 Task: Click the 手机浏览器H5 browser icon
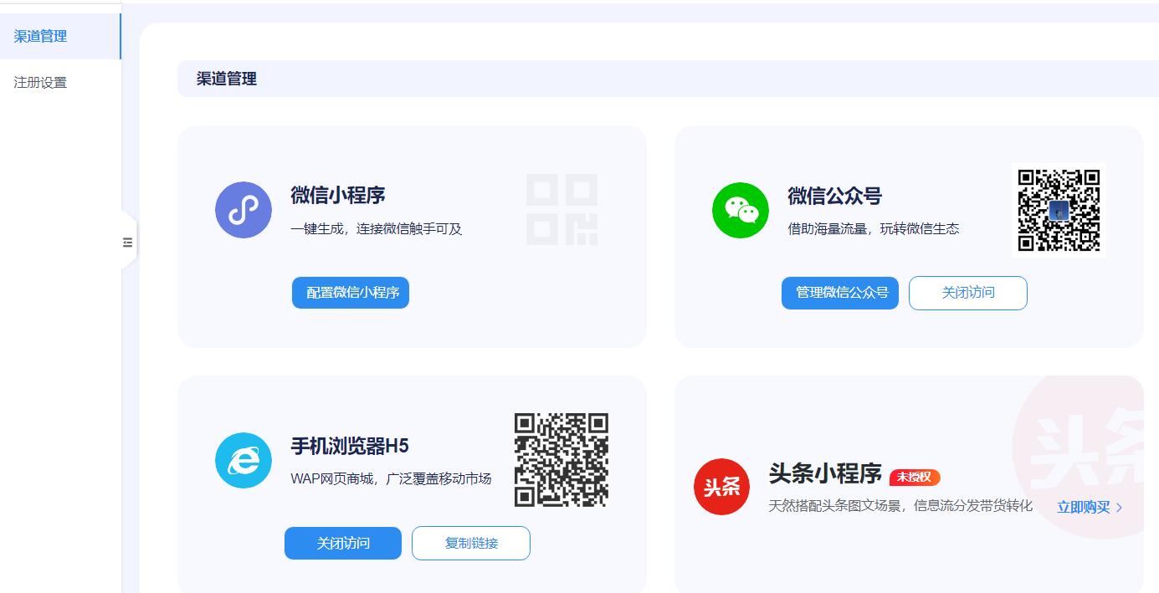click(x=244, y=460)
